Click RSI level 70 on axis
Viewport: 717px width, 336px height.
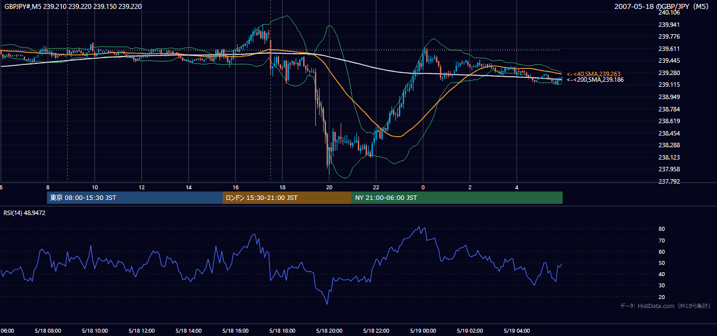(x=661, y=240)
